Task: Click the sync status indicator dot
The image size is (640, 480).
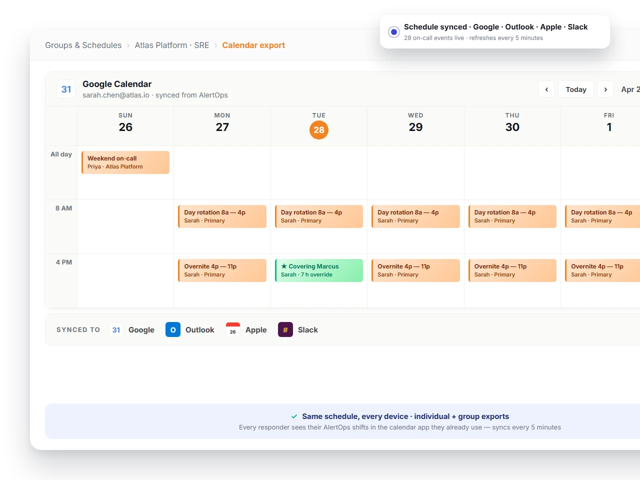Action: click(x=394, y=32)
